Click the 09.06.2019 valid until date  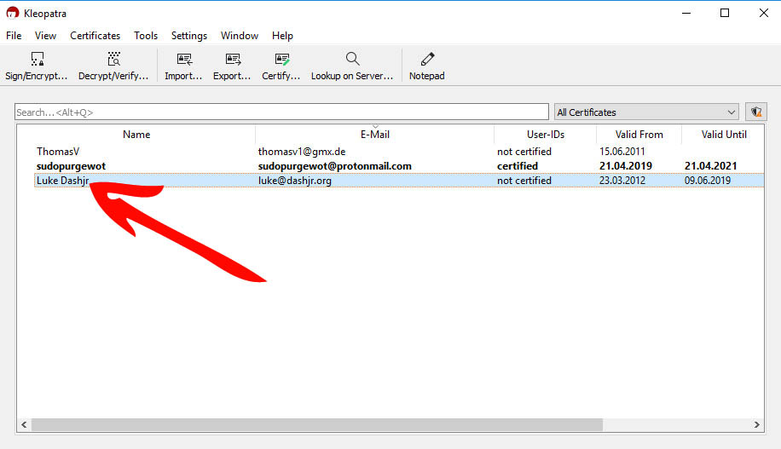pos(708,181)
